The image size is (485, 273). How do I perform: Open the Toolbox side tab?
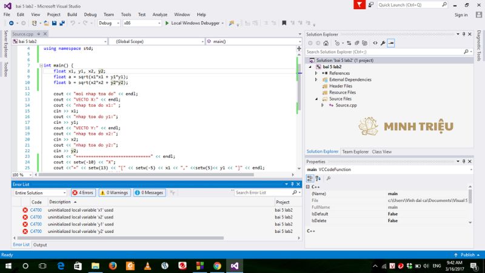point(5,69)
